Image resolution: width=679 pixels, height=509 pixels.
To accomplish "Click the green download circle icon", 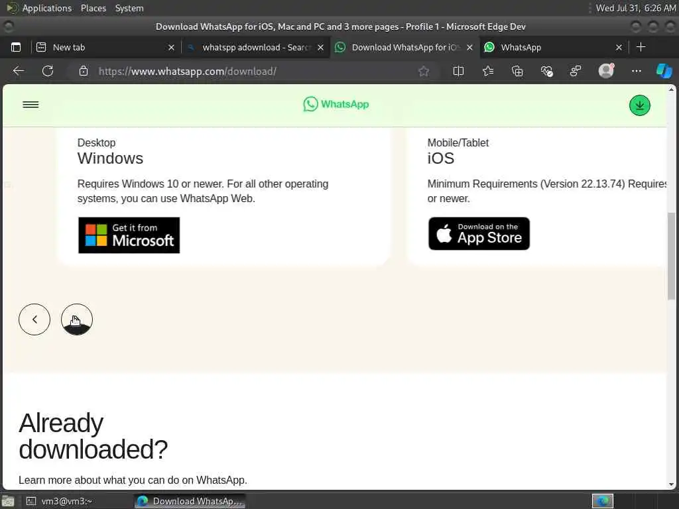I will pos(640,105).
